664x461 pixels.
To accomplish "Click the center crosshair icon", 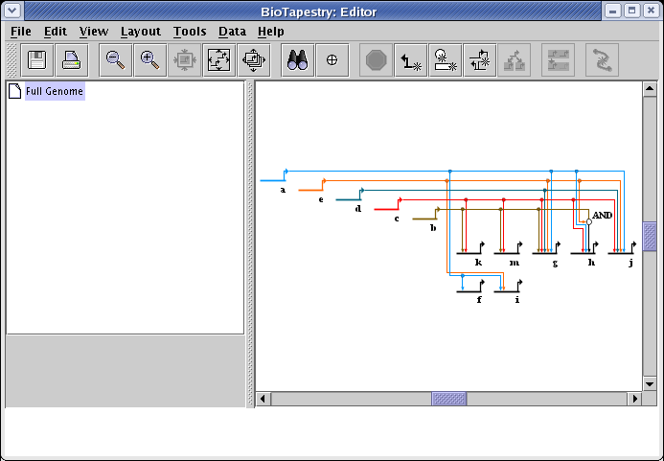I will coord(332,60).
